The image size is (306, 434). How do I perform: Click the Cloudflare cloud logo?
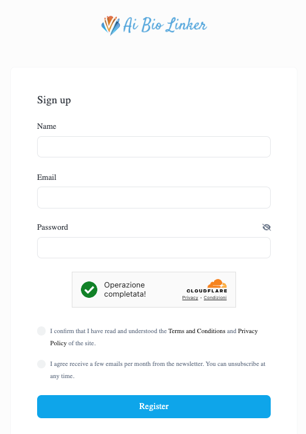coord(217,283)
